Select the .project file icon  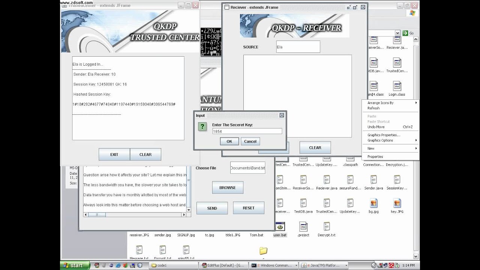[x=303, y=227]
